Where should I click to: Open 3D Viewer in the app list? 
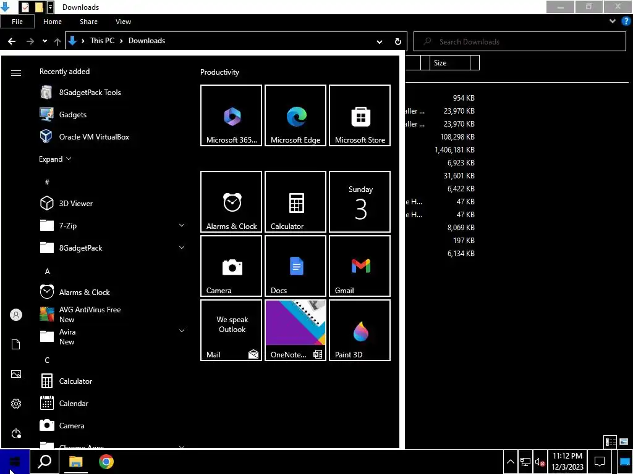(x=113, y=203)
